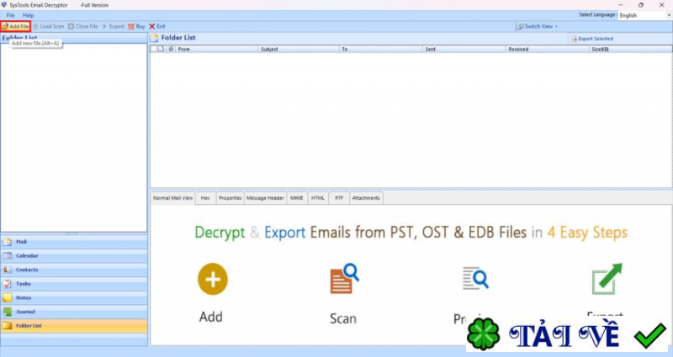
Task: Switch to the Message Header tab
Action: (x=265, y=198)
